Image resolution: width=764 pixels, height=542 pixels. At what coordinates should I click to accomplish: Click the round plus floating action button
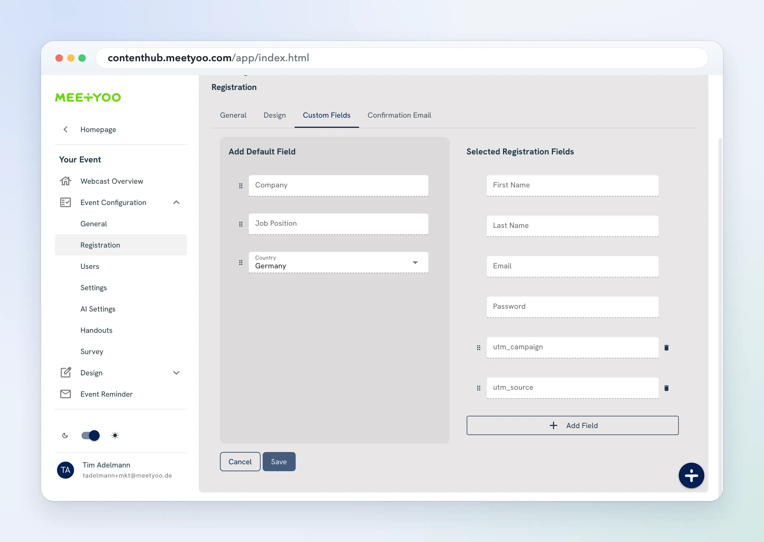(691, 476)
